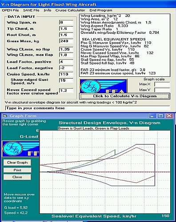Click the Stall Speed full flap result line
The image size is (176, 222).
click(x=108, y=63)
